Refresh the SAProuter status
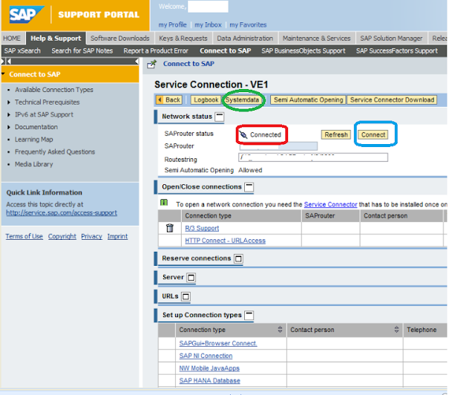Viewport: 475px width, 395px height. tap(336, 134)
